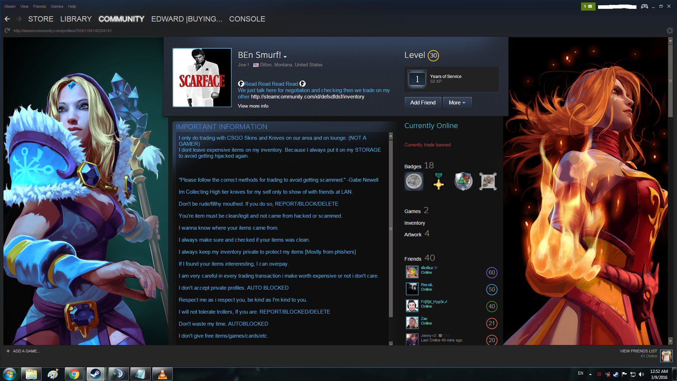
Task: Expand the More dropdown button
Action: 457,103
